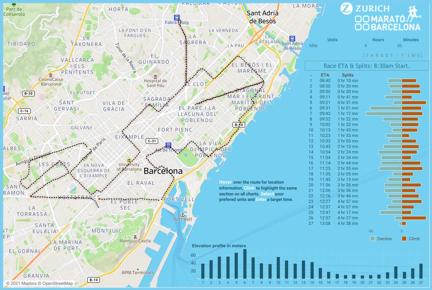The image size is (432, 290).
Task: Click the MONTJUÏC district label
Action: click(x=107, y=231)
